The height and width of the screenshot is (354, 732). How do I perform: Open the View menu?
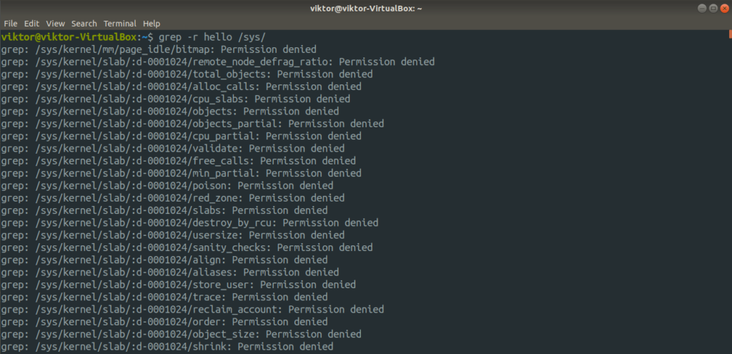pyautogui.click(x=56, y=24)
